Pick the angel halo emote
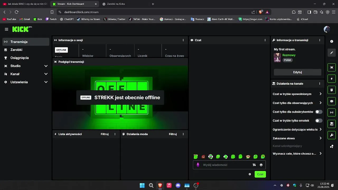This screenshot has height=190, width=338. (x=196, y=156)
